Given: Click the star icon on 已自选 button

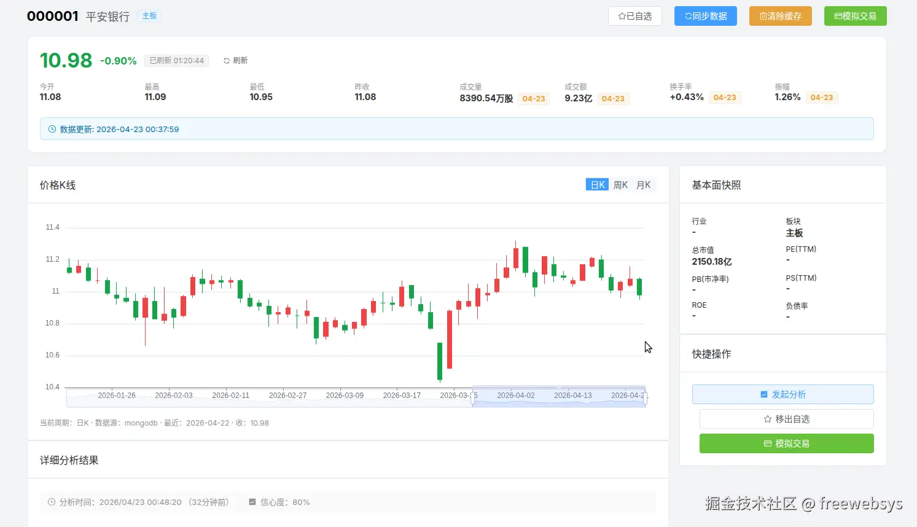Looking at the screenshot, I should click(x=623, y=16).
